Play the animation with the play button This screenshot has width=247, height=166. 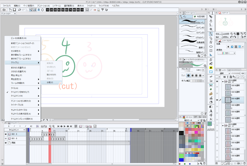[x=65, y=126]
